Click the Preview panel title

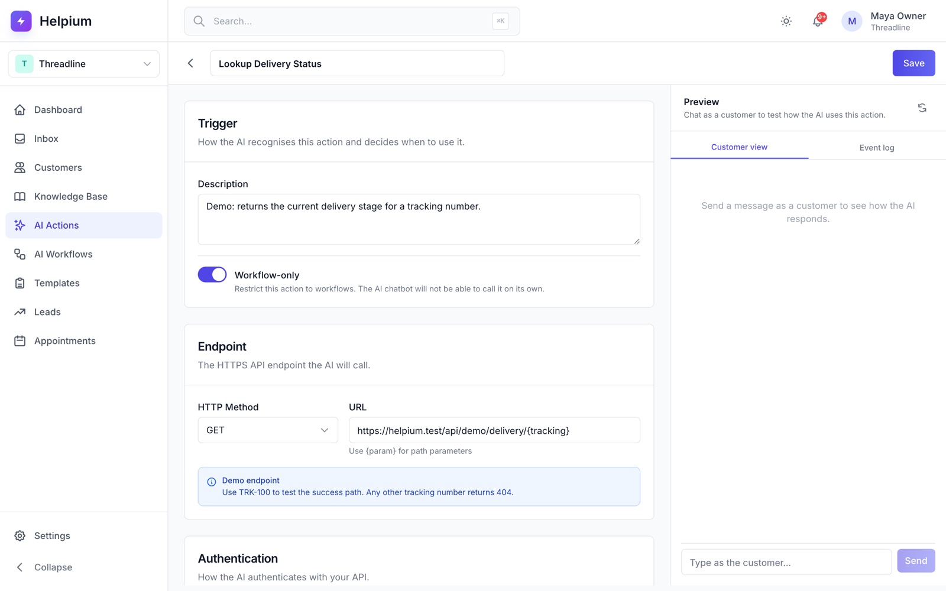tap(701, 102)
